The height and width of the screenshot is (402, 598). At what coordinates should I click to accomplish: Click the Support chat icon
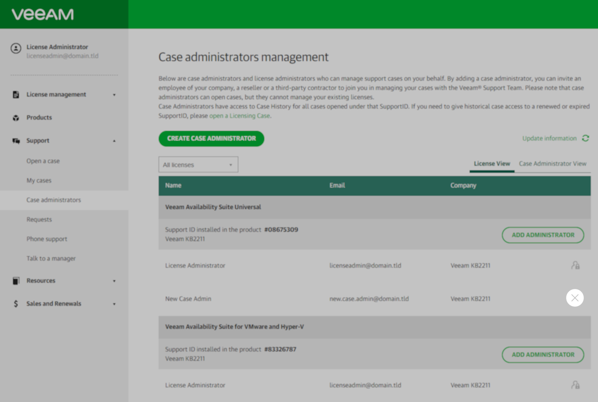pos(16,141)
